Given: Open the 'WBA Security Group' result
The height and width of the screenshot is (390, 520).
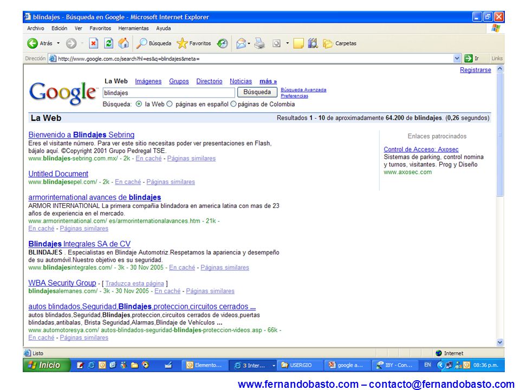Looking at the screenshot, I should tap(62, 283).
